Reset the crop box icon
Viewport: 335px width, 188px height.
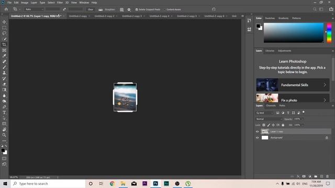click(x=214, y=9)
